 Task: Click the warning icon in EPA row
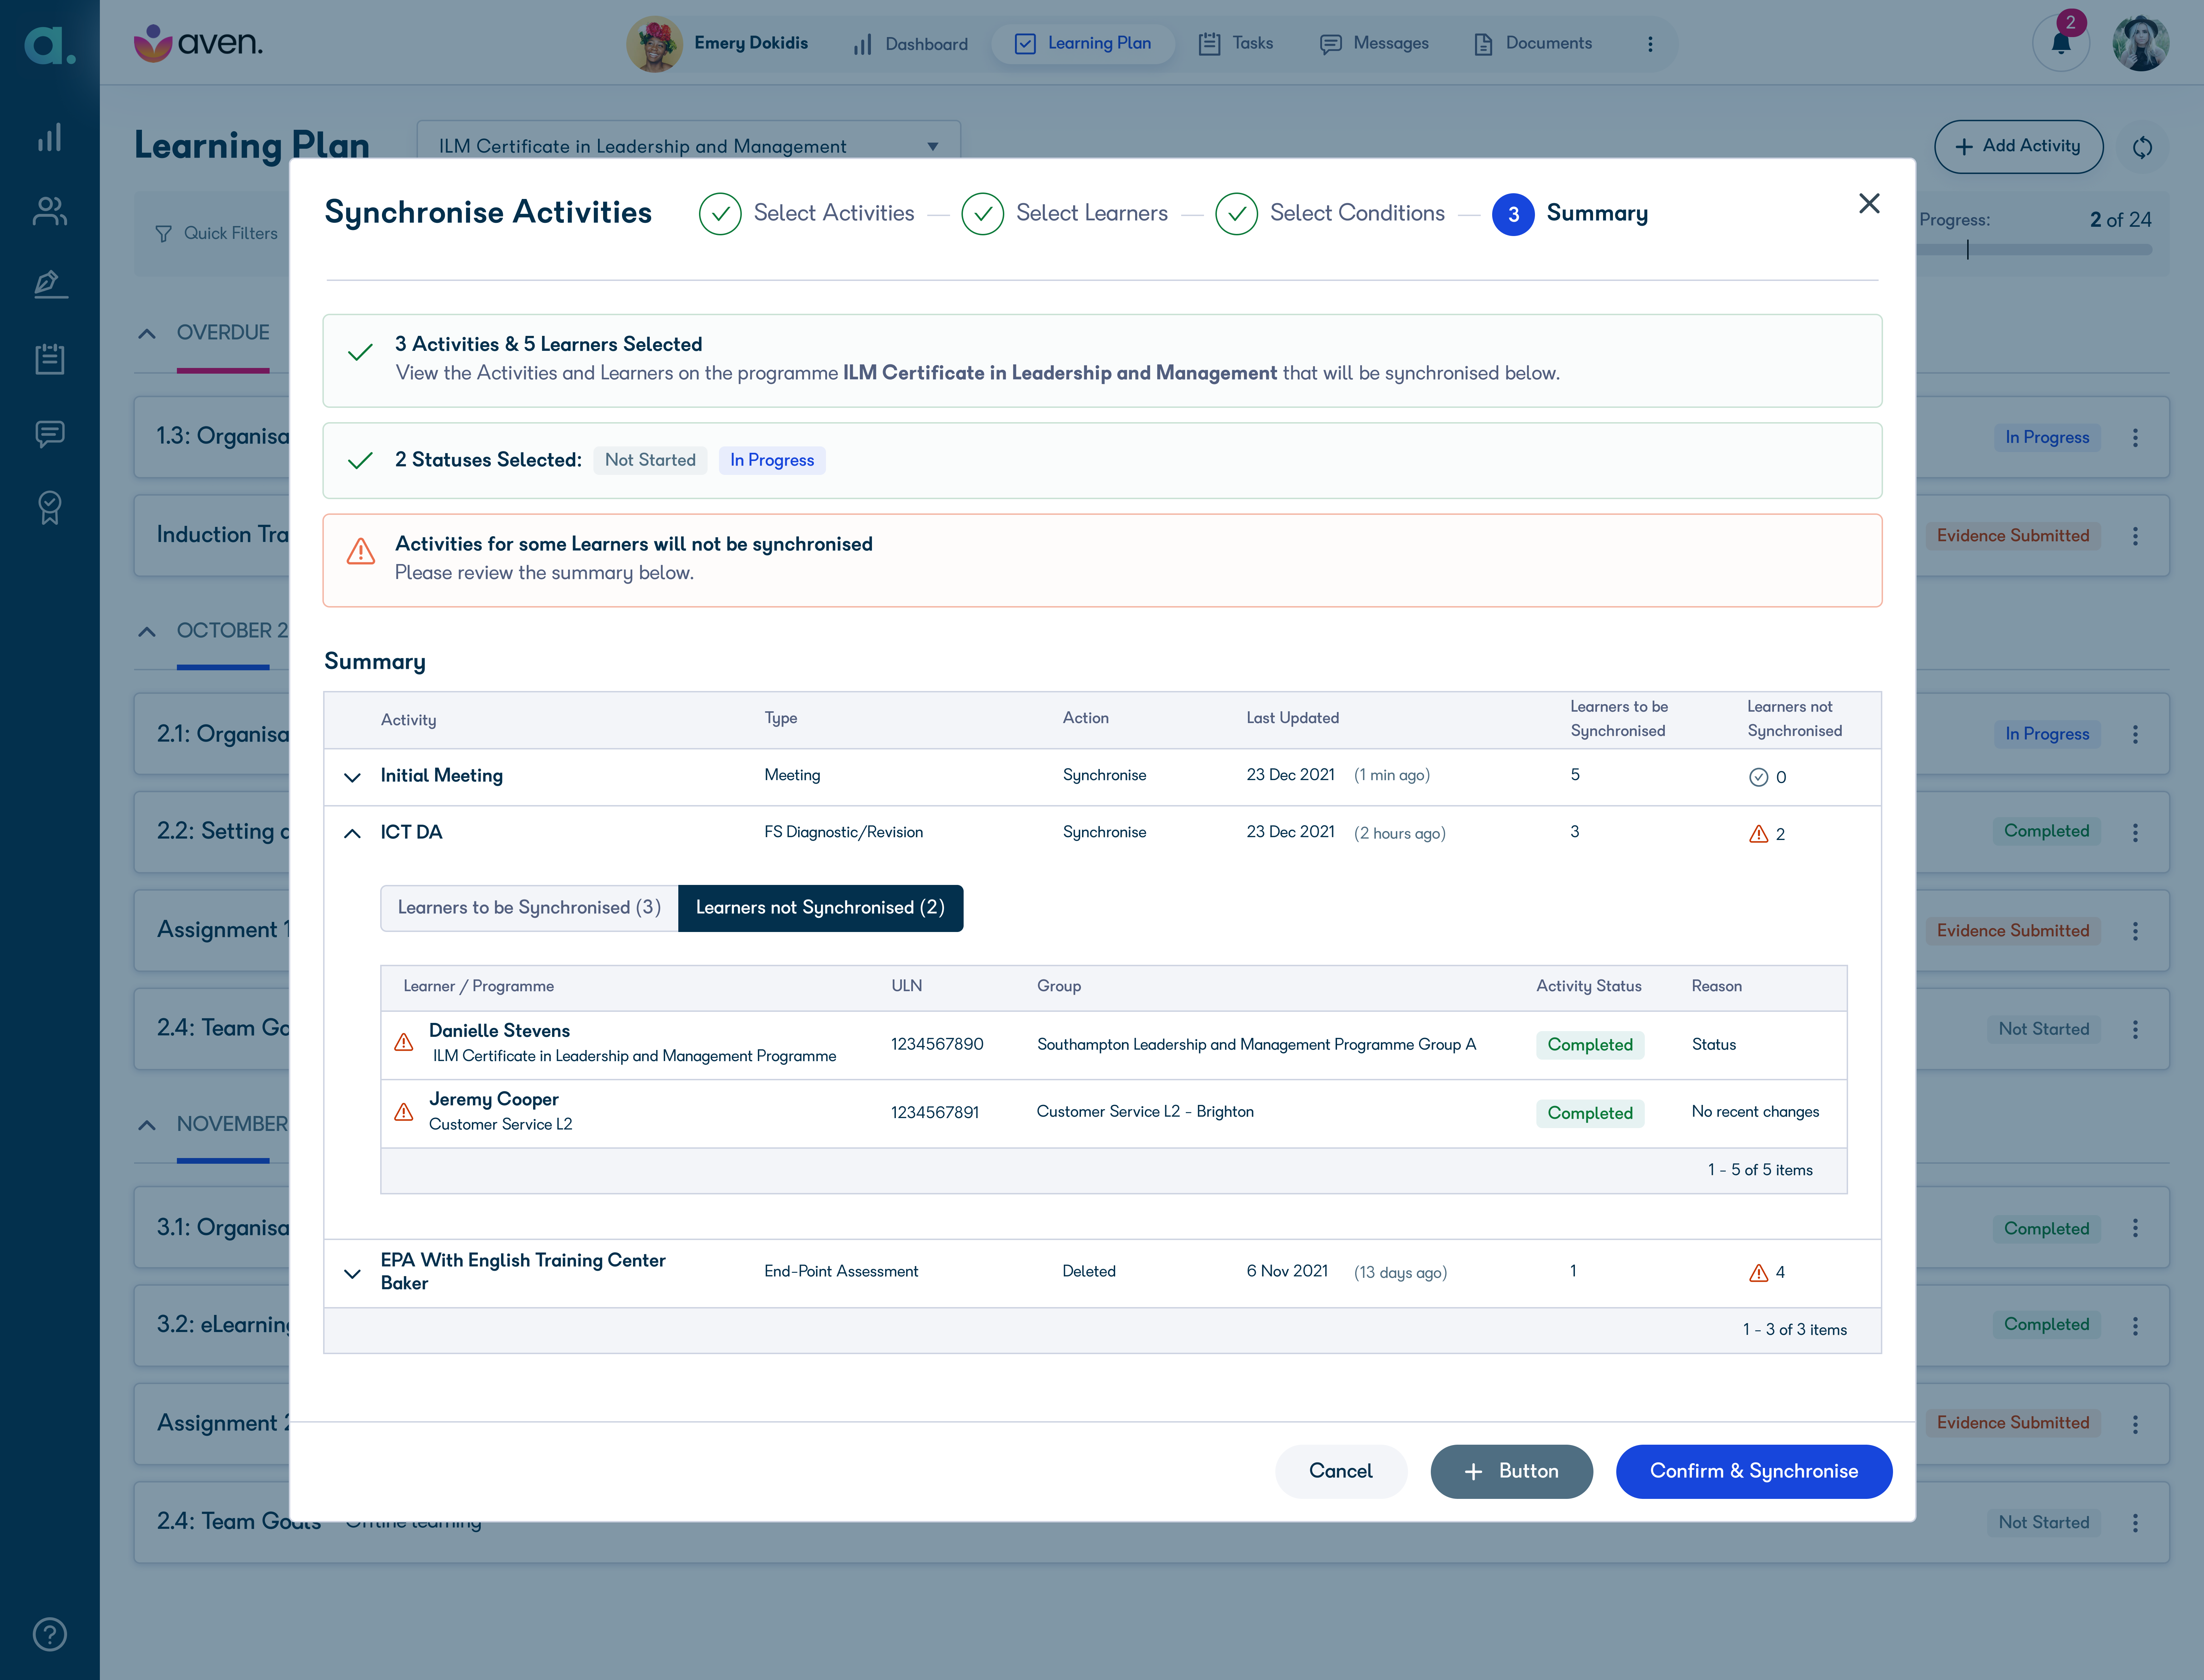[1758, 1273]
